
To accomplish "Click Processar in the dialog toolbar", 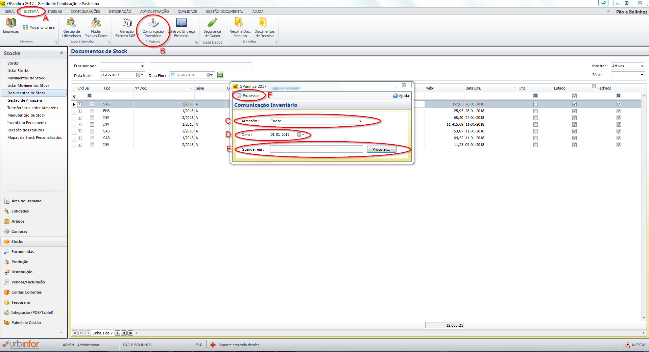I will (248, 96).
